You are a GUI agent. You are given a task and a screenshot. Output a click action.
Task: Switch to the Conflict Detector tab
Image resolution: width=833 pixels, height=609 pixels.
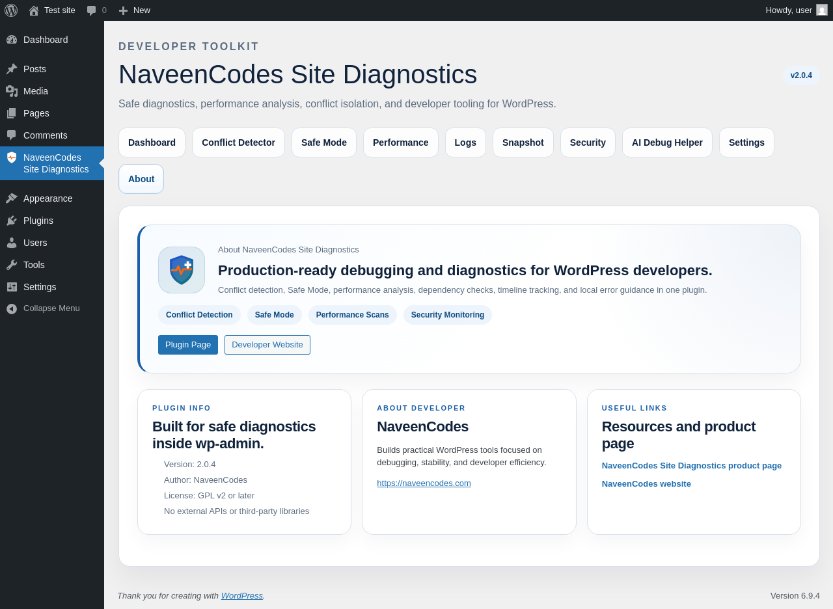(238, 142)
